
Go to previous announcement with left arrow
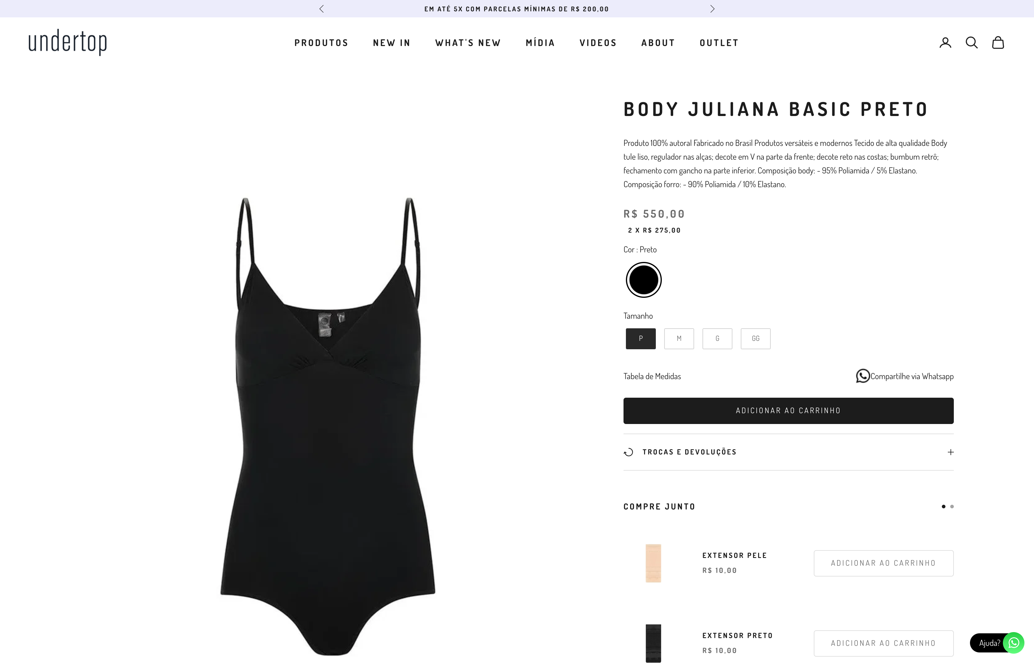click(x=322, y=9)
